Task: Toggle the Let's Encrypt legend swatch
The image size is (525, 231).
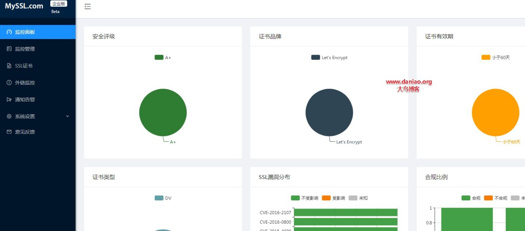Action: [316, 57]
